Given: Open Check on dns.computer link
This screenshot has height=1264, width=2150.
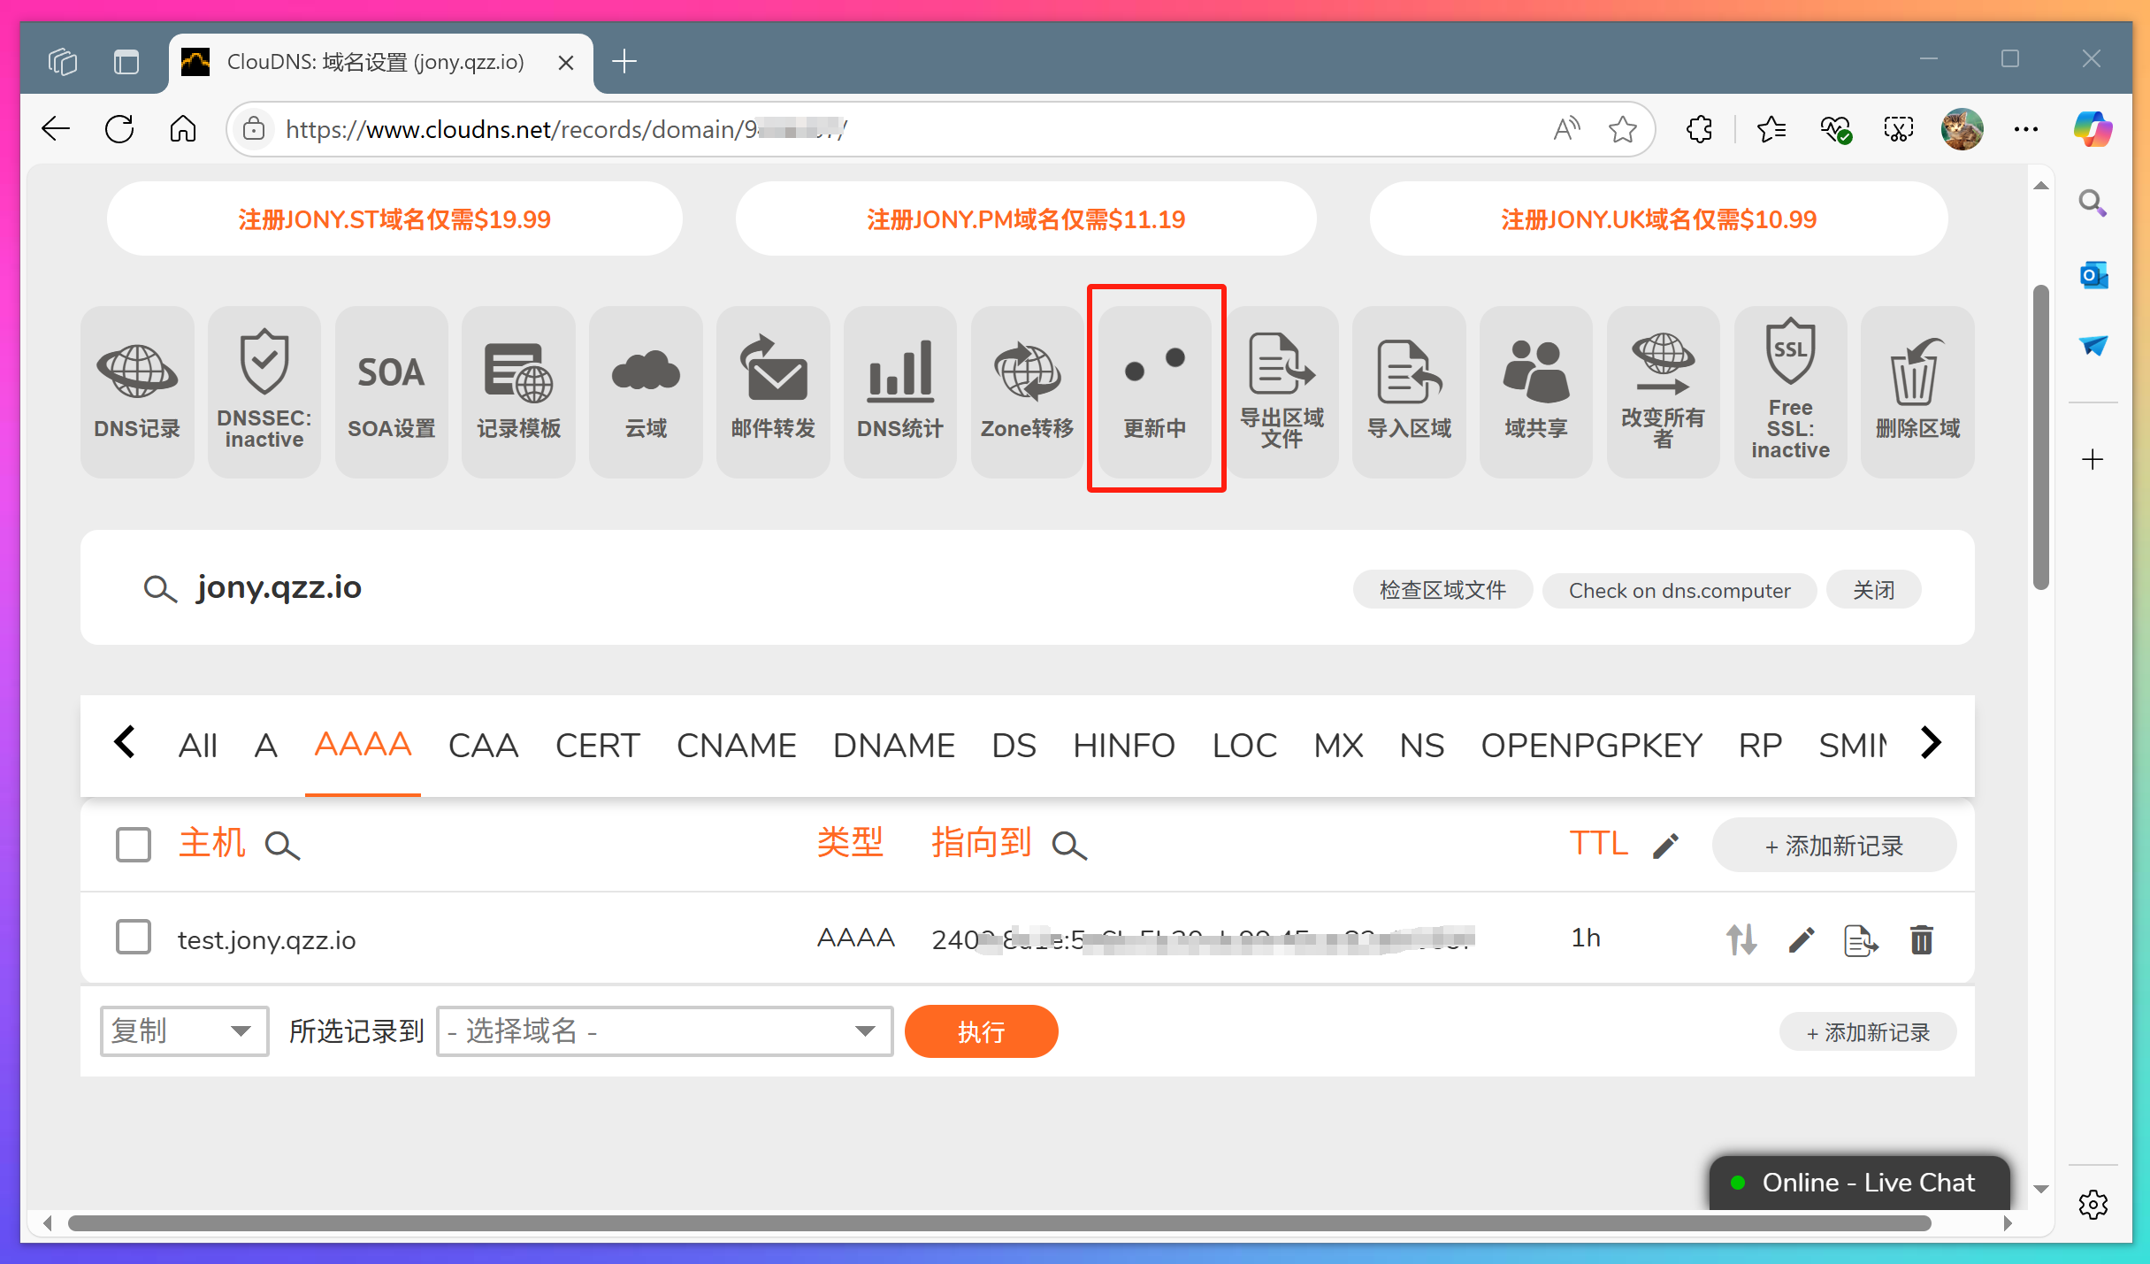Looking at the screenshot, I should [1679, 590].
